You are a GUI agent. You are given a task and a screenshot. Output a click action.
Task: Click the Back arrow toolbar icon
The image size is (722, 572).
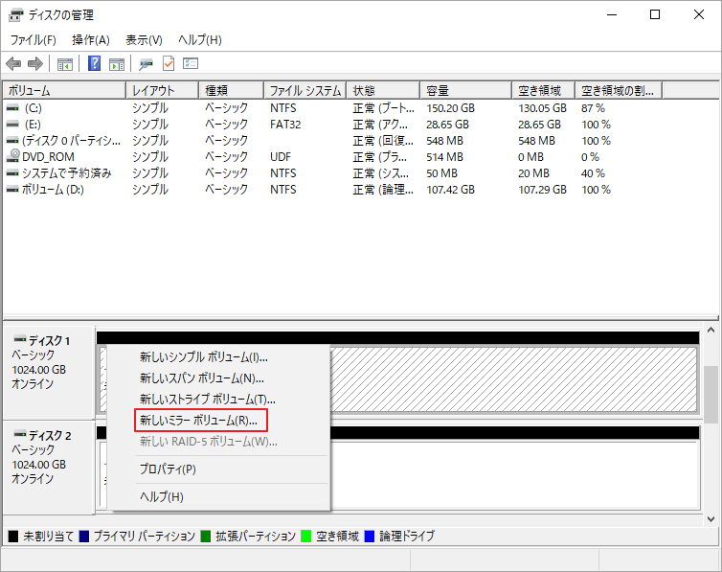point(13,63)
